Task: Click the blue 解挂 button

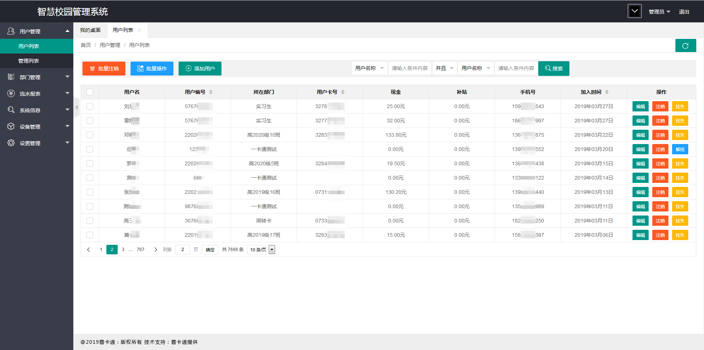Action: [680, 149]
